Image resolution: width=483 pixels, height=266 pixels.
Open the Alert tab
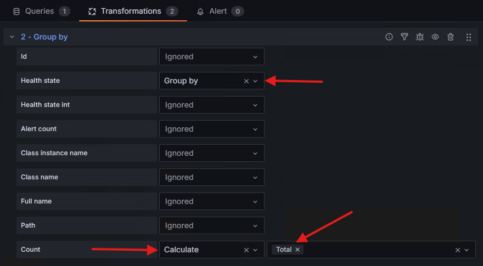(220, 11)
